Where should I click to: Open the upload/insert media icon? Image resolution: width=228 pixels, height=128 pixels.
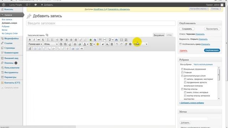pyautogui.click(x=47, y=35)
